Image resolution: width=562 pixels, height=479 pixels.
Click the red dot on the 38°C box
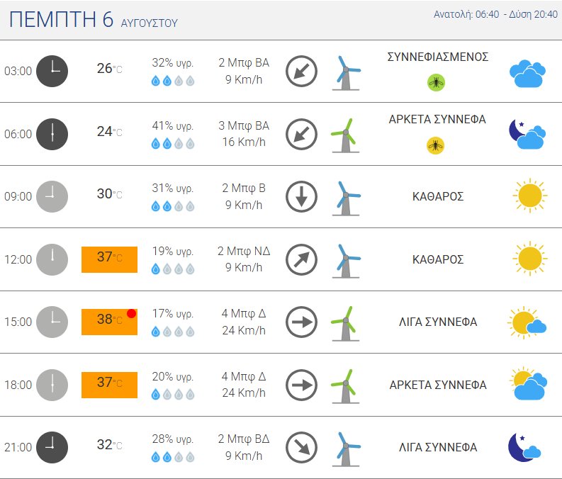click(131, 313)
